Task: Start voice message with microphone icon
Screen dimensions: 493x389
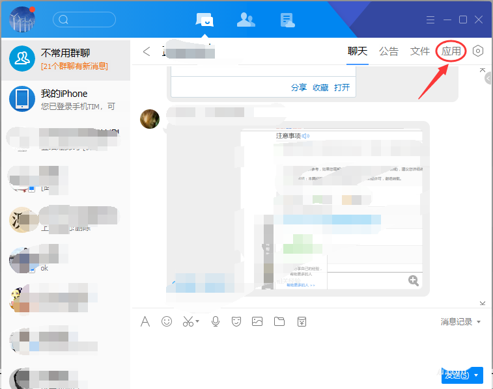Action: 216,321
